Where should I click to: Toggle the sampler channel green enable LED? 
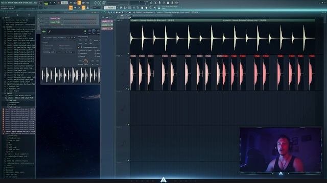point(85,32)
